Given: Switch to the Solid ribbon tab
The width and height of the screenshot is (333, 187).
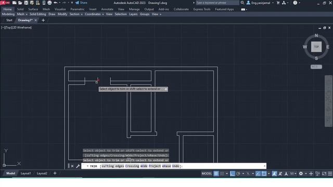Looking at the screenshot, I should (x=20, y=9).
